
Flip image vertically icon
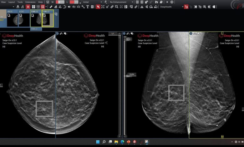pos(146,7)
